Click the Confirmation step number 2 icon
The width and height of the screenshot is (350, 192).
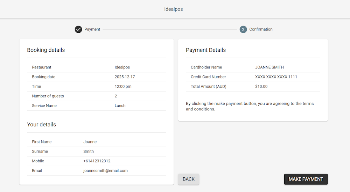(x=243, y=29)
